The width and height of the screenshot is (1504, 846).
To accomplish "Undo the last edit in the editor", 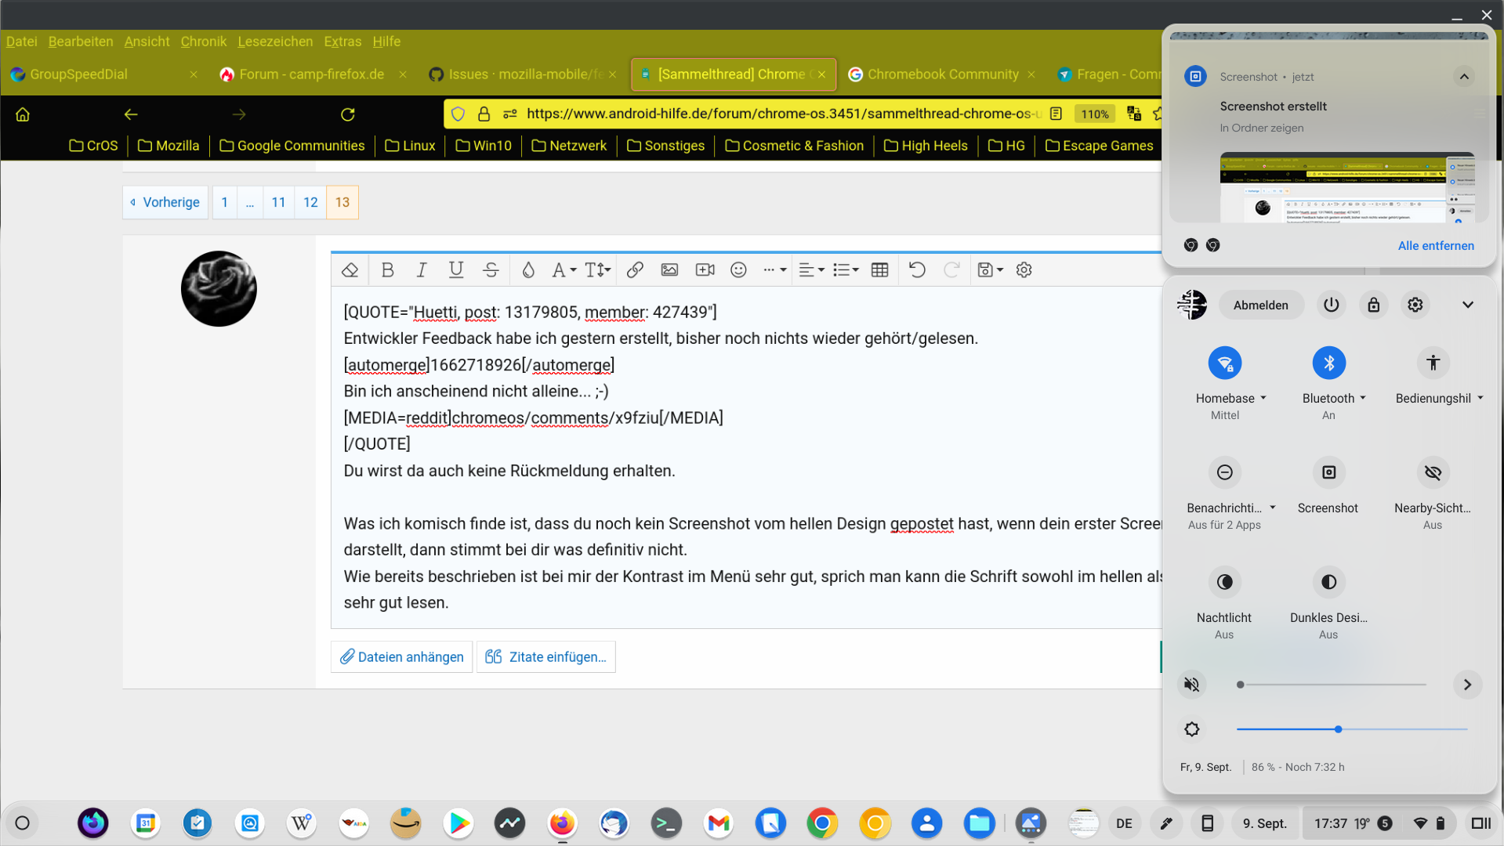I will [917, 270].
